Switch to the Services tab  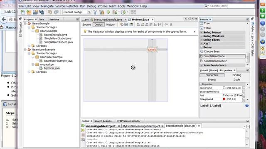coord(54,19)
